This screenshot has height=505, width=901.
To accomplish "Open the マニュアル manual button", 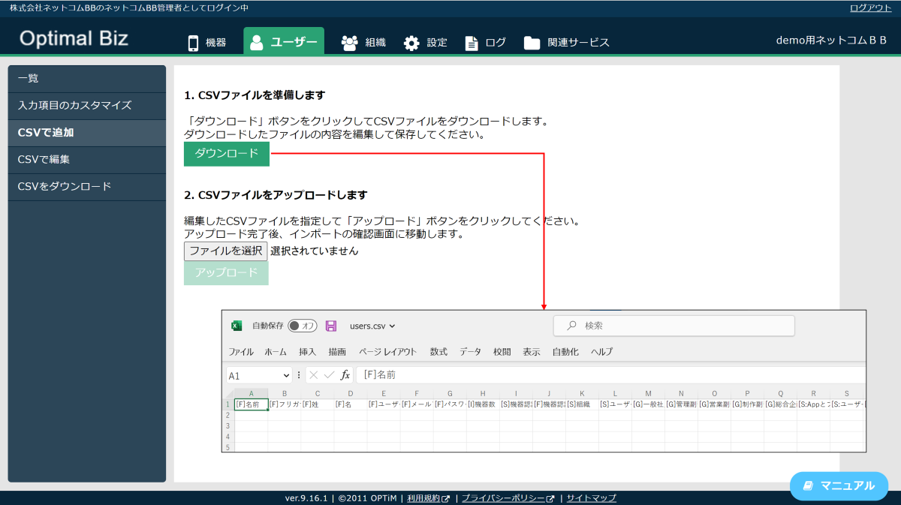I will 839,485.
